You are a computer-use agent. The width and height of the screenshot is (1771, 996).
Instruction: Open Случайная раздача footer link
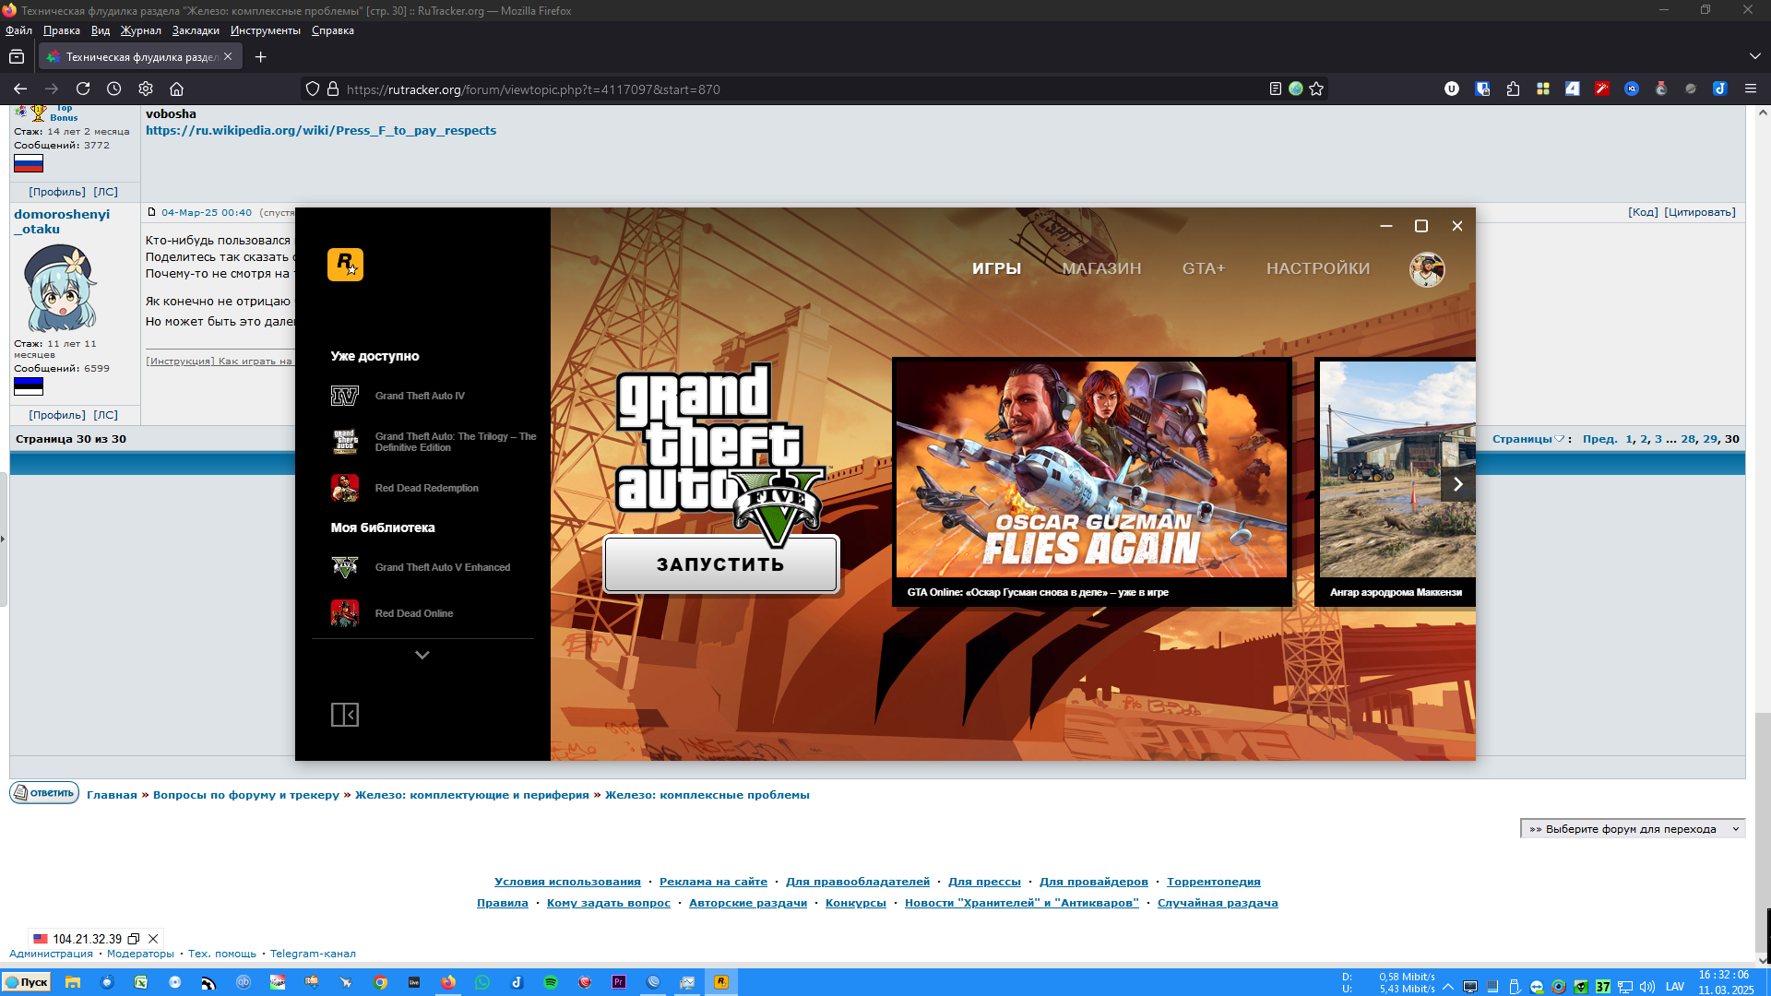point(1218,904)
